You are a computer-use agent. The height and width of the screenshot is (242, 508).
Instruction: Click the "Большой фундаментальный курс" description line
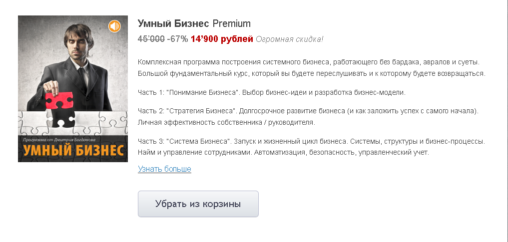click(311, 73)
